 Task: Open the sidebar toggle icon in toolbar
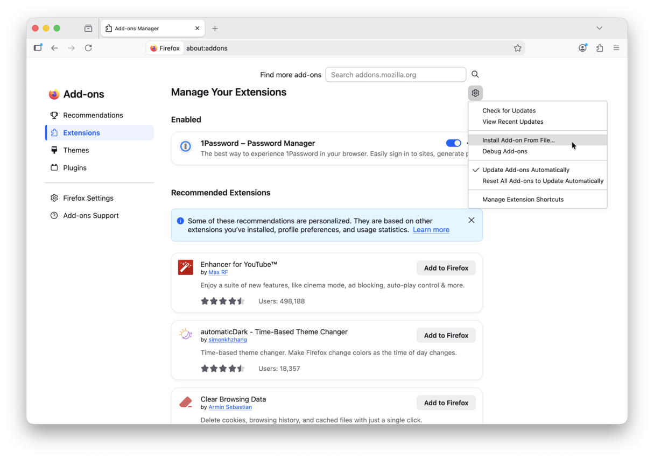[38, 48]
